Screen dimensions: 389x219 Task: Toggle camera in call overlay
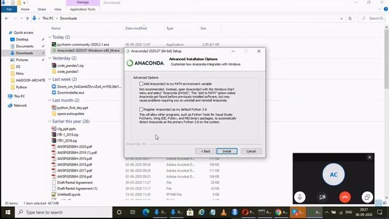click(x=322, y=197)
